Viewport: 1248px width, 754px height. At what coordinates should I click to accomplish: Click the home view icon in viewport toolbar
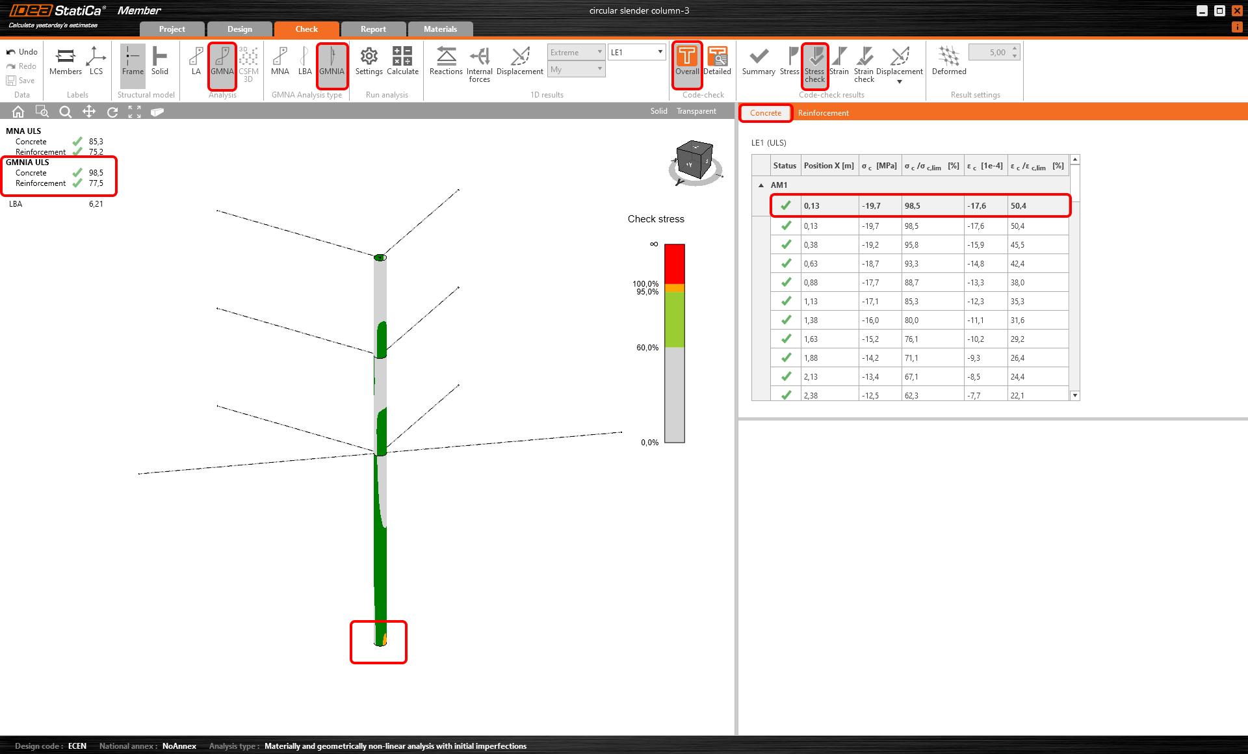(x=18, y=112)
